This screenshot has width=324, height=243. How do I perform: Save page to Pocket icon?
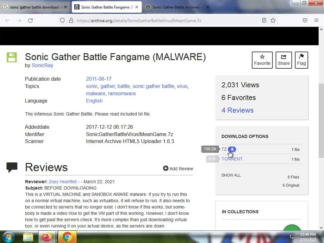click(305, 20)
